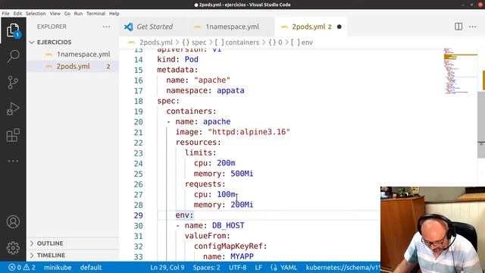Open the Run and Debug view
The width and height of the screenshot is (485, 273).
click(x=13, y=108)
